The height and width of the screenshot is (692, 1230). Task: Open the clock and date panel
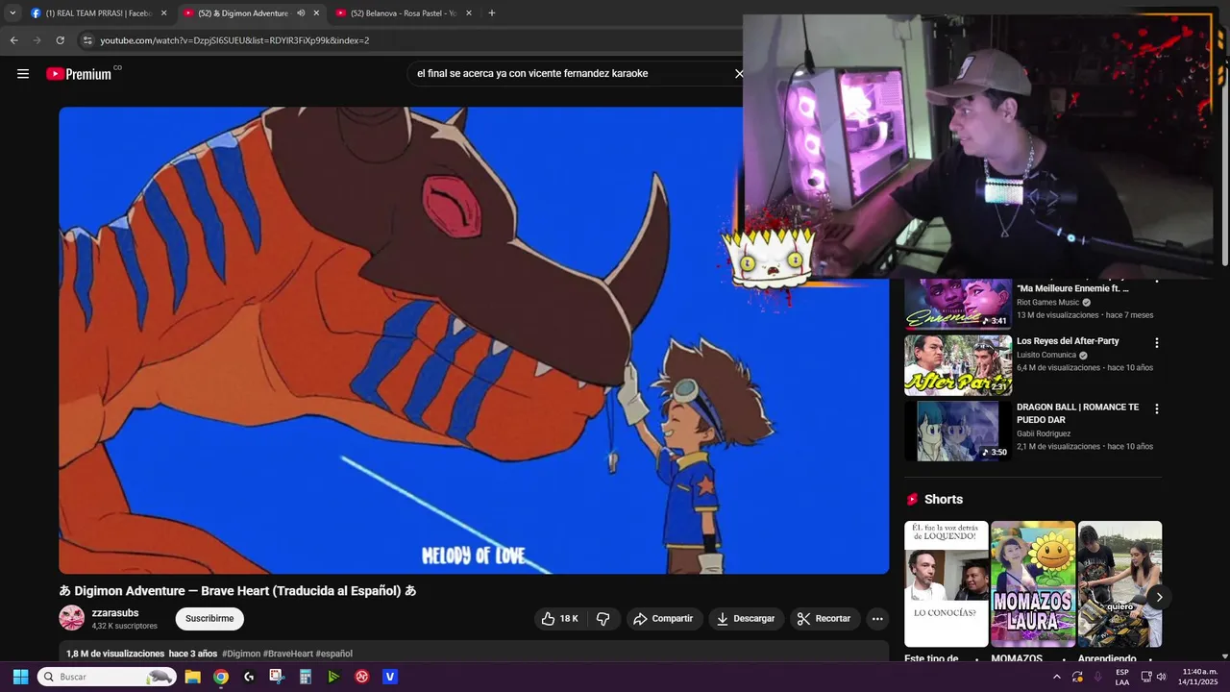pos(1199,677)
